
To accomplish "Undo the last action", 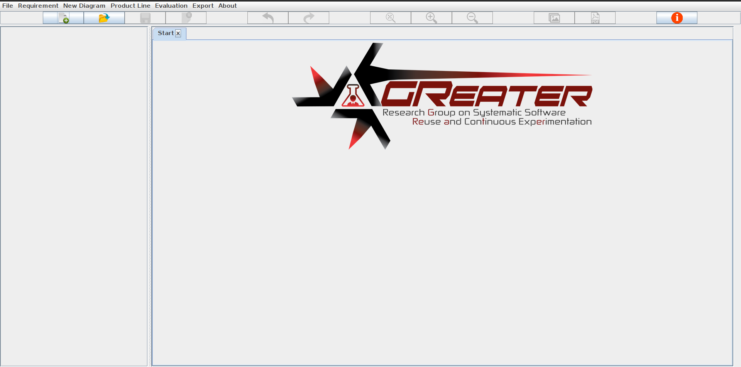I will pyautogui.click(x=267, y=17).
